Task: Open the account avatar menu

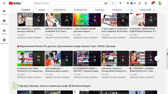Action: 160,3
